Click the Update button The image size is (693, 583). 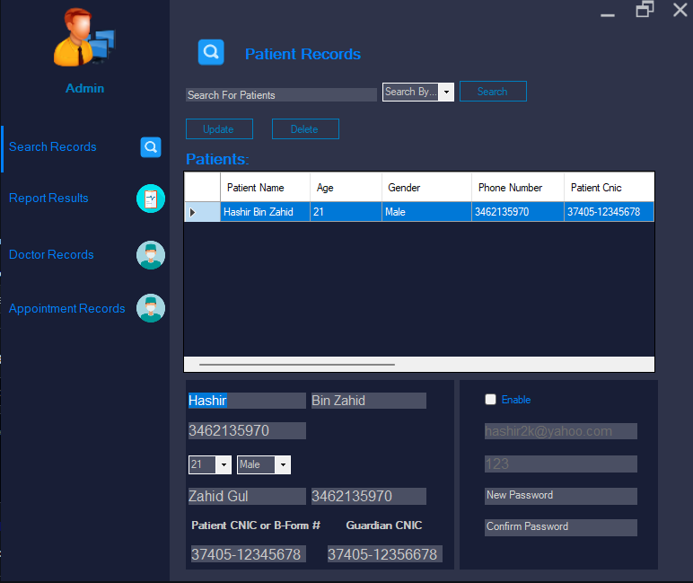[x=219, y=128]
